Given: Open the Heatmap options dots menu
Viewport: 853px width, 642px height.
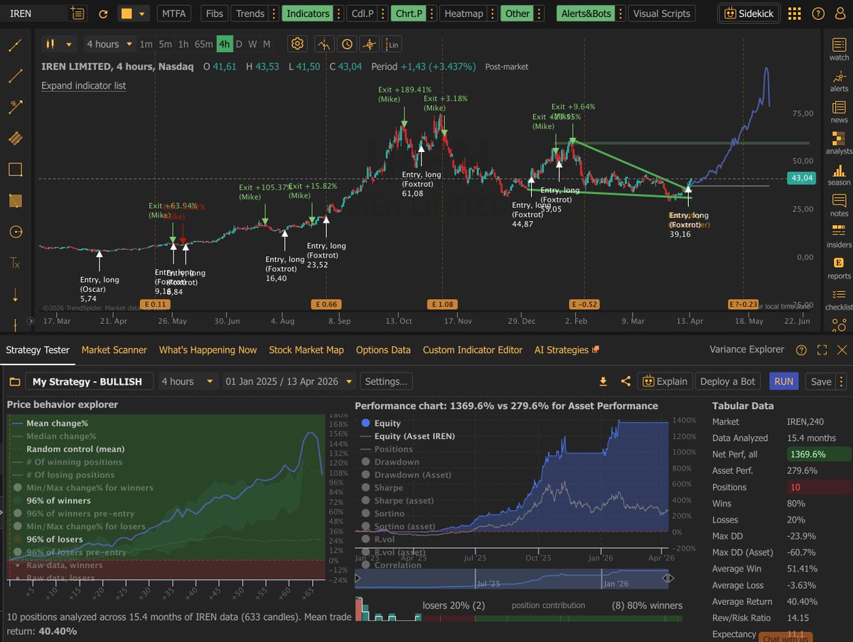Looking at the screenshot, I should click(x=493, y=13).
